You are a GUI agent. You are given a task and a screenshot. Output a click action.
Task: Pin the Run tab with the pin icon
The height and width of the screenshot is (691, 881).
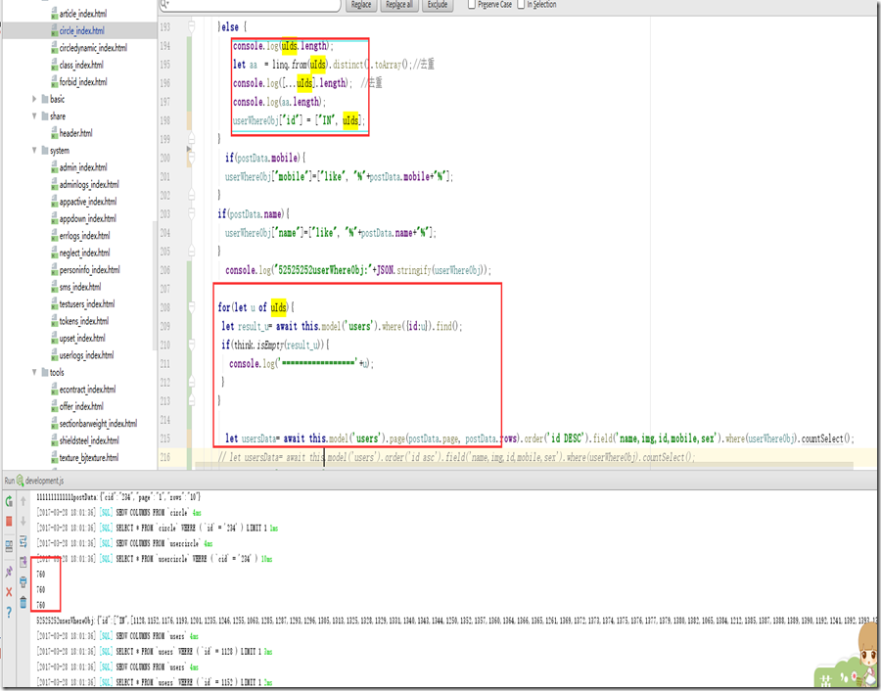point(9,572)
